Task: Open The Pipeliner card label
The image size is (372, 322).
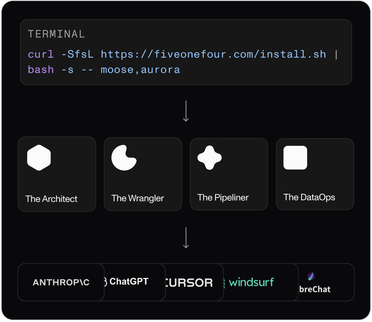Action: [x=223, y=198]
